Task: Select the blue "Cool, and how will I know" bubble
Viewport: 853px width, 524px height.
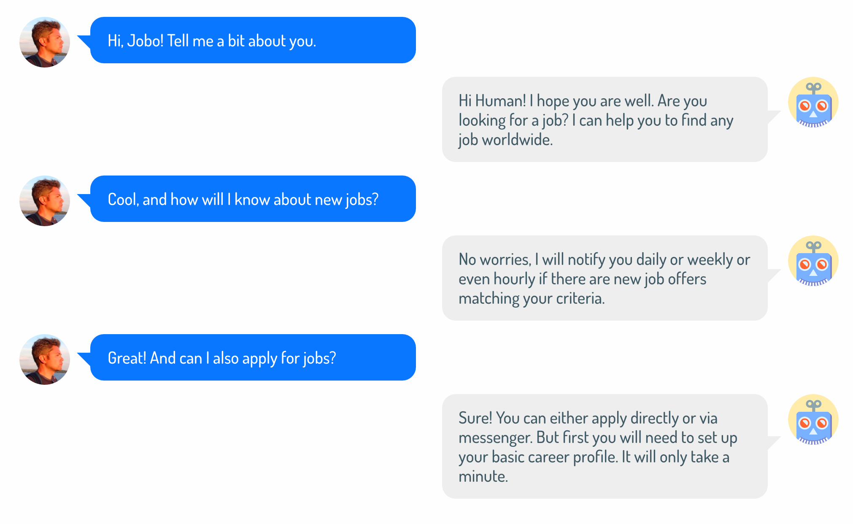Action: [253, 199]
